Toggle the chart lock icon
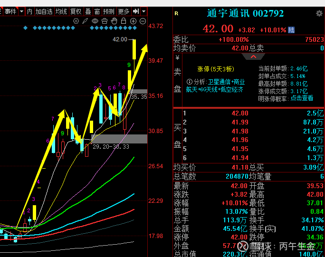Image resolution: width=325 pixels, height=257 pixels. coord(124,21)
